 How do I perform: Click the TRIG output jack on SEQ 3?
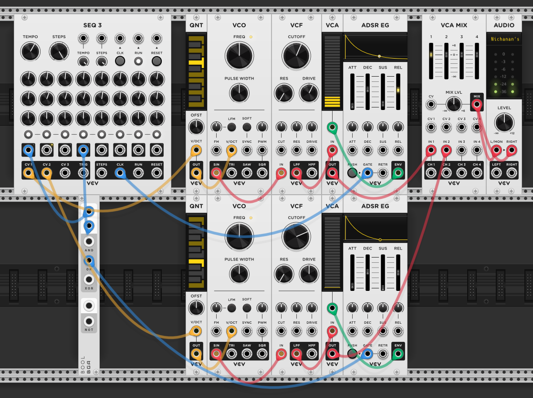pyautogui.click(x=84, y=173)
